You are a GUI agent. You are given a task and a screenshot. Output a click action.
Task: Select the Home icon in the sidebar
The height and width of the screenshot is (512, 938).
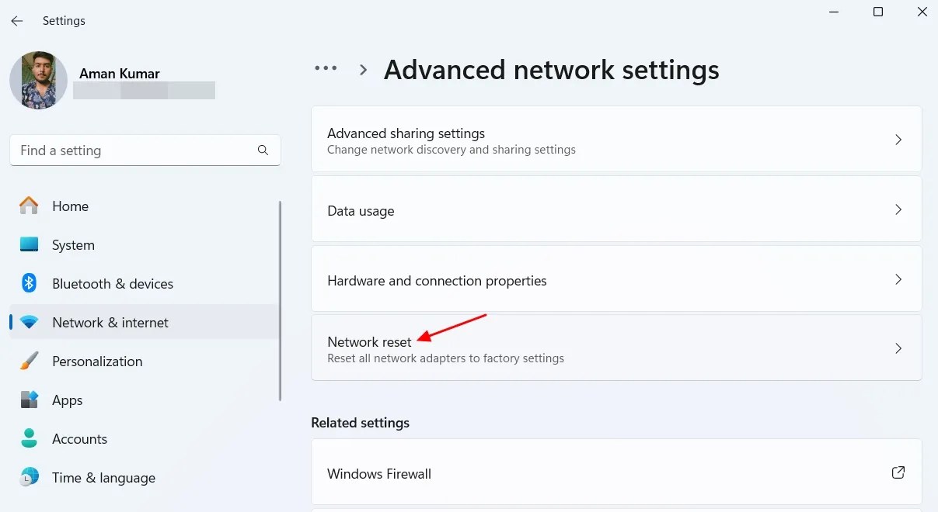tap(29, 206)
